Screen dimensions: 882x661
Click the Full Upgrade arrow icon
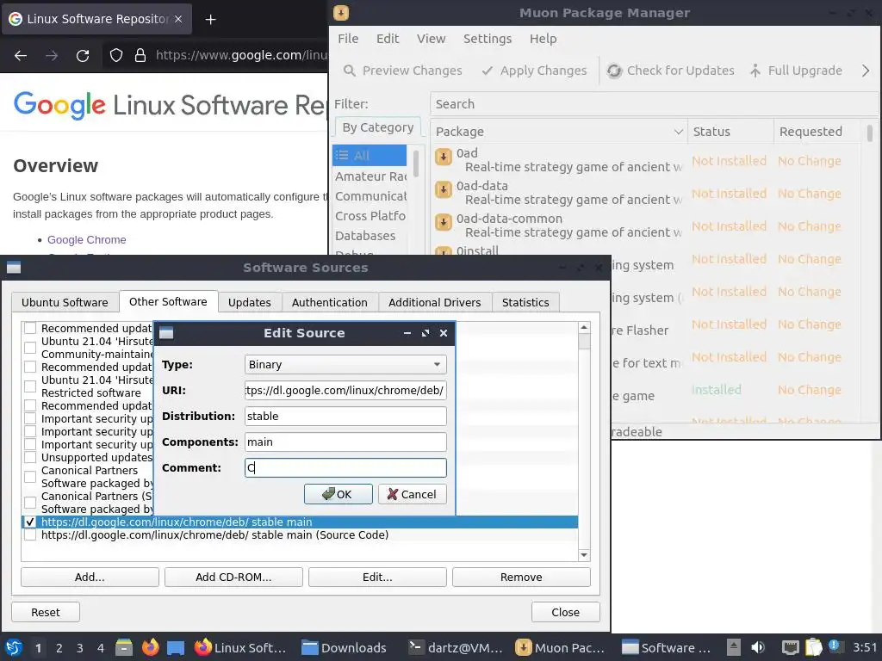point(755,71)
